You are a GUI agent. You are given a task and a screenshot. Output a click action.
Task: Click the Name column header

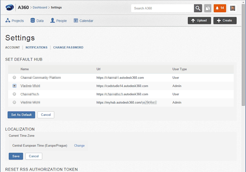(25, 69)
